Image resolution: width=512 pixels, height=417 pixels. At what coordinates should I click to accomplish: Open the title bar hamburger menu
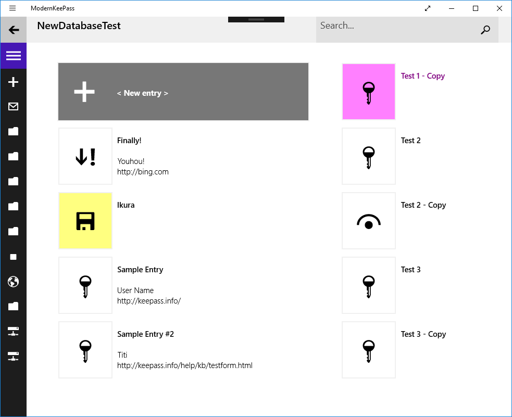[13, 8]
